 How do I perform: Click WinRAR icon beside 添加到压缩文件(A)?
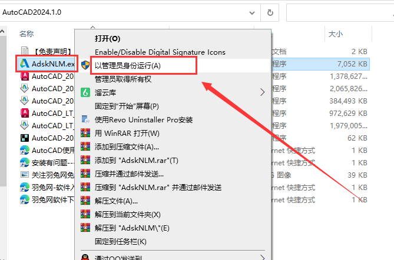85,146
